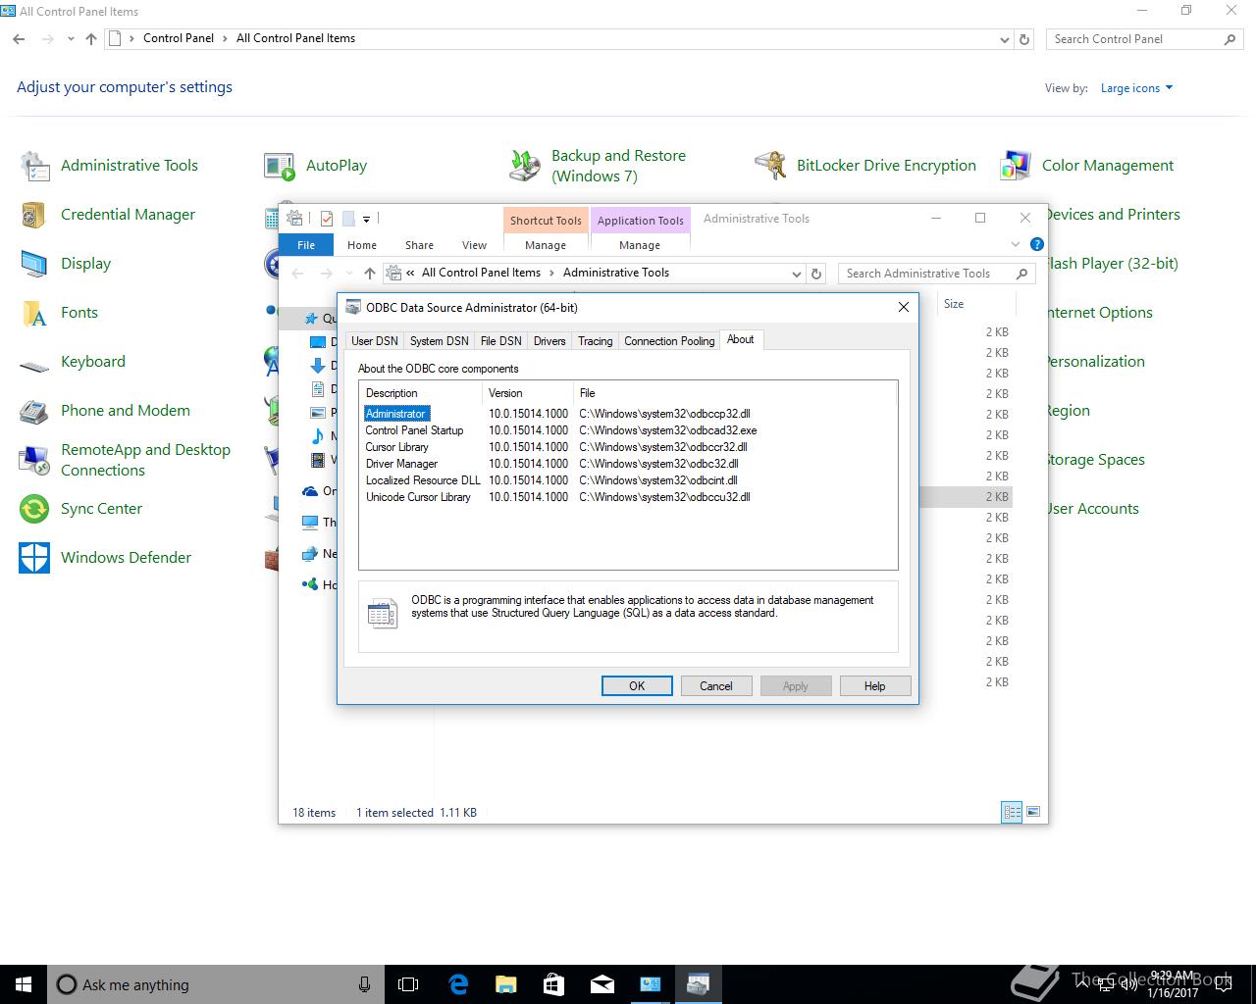Screen dimensions: 1256x1004
Task: Open the Mail app from taskbar
Action: coord(602,984)
